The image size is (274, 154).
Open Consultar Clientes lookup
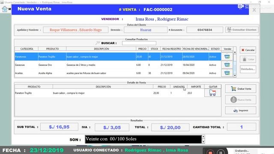[x=241, y=30]
